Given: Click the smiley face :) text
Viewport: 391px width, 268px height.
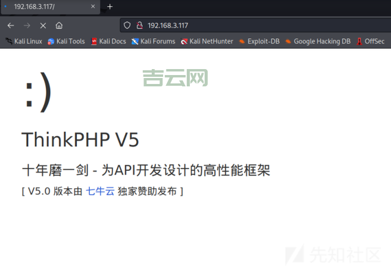Looking at the screenshot, I should point(39,92).
